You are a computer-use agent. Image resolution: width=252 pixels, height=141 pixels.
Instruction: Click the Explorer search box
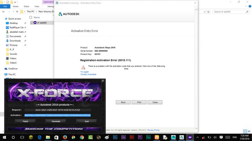(231, 12)
